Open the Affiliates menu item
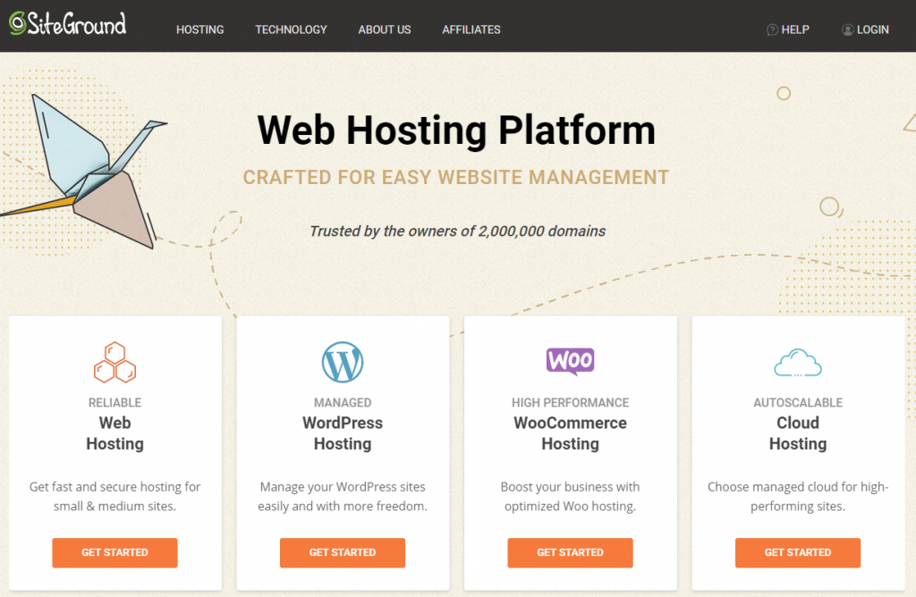The height and width of the screenshot is (597, 916). pyautogui.click(x=471, y=29)
